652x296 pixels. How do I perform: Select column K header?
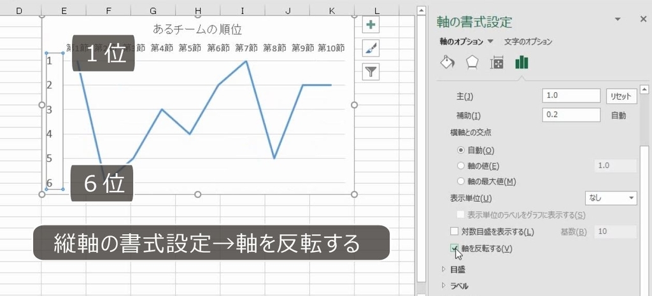point(332,11)
